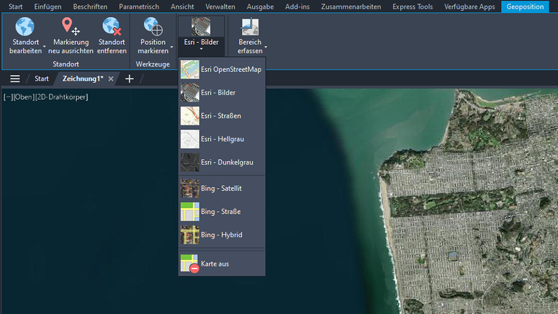558x314 pixels.
Task: Choose the Esri - Bilder list thumbnail icon
Action: tap(189, 93)
